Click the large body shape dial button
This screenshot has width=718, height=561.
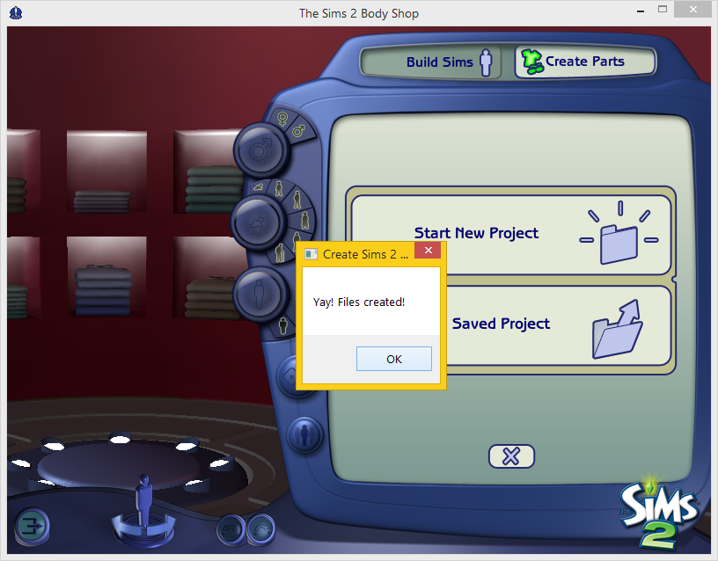[260, 295]
